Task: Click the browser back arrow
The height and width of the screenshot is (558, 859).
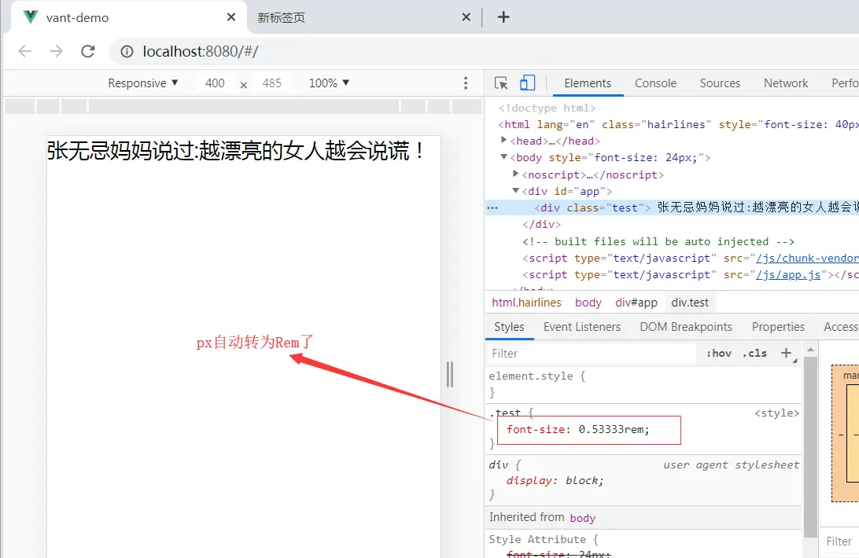Action: (x=24, y=51)
